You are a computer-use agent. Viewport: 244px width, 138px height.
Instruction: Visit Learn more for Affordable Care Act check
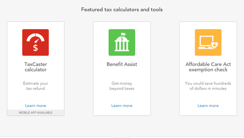tap(208, 106)
